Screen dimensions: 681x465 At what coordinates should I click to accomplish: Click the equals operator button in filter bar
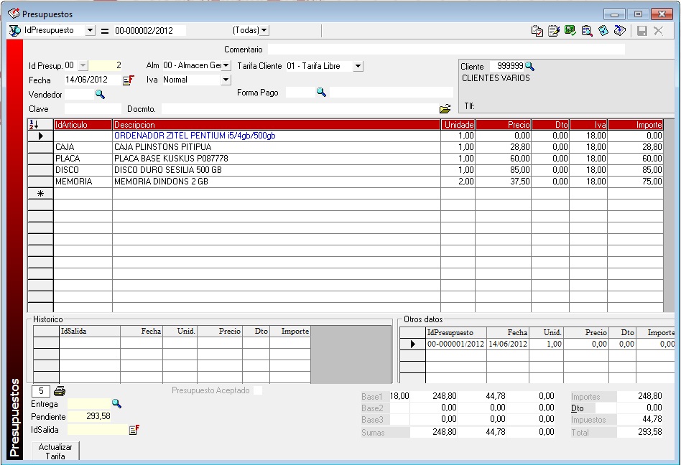105,31
